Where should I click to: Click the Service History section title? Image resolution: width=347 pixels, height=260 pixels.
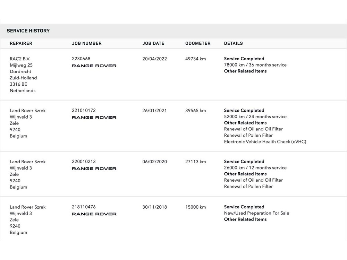point(28,31)
